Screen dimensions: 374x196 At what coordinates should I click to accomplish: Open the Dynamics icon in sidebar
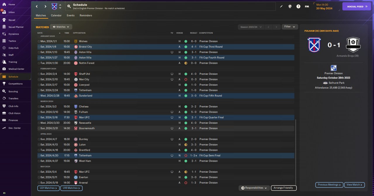[4, 34]
